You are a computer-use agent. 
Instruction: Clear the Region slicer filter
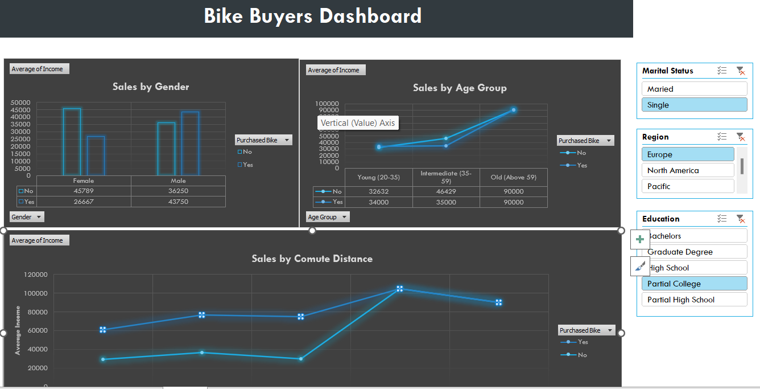coord(740,137)
